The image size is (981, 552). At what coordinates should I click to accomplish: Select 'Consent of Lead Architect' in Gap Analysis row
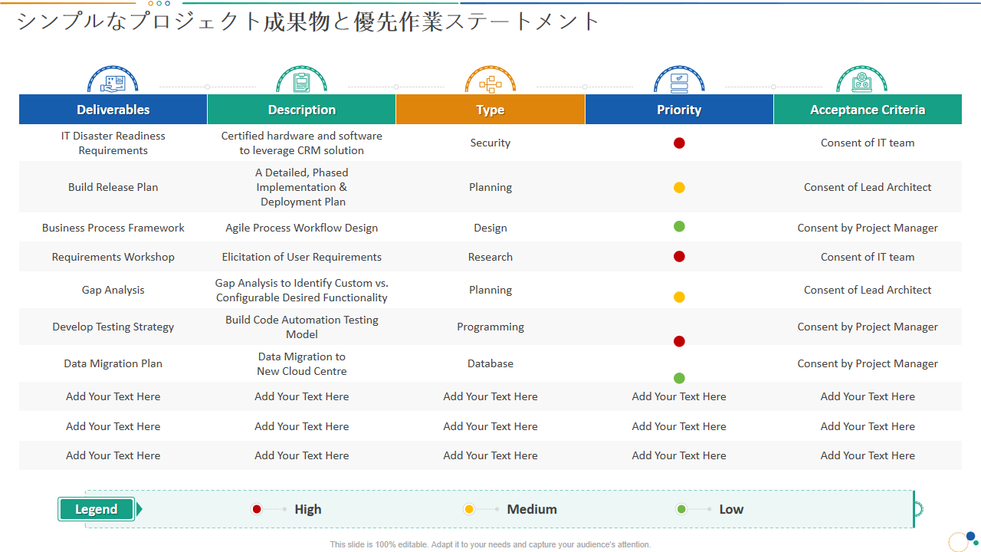(x=868, y=290)
